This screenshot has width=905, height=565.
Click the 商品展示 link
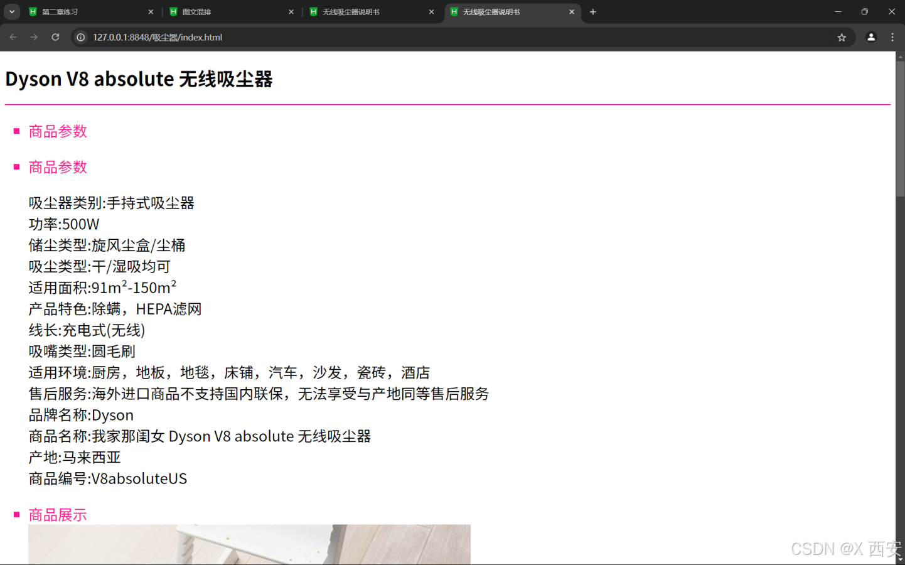58,515
